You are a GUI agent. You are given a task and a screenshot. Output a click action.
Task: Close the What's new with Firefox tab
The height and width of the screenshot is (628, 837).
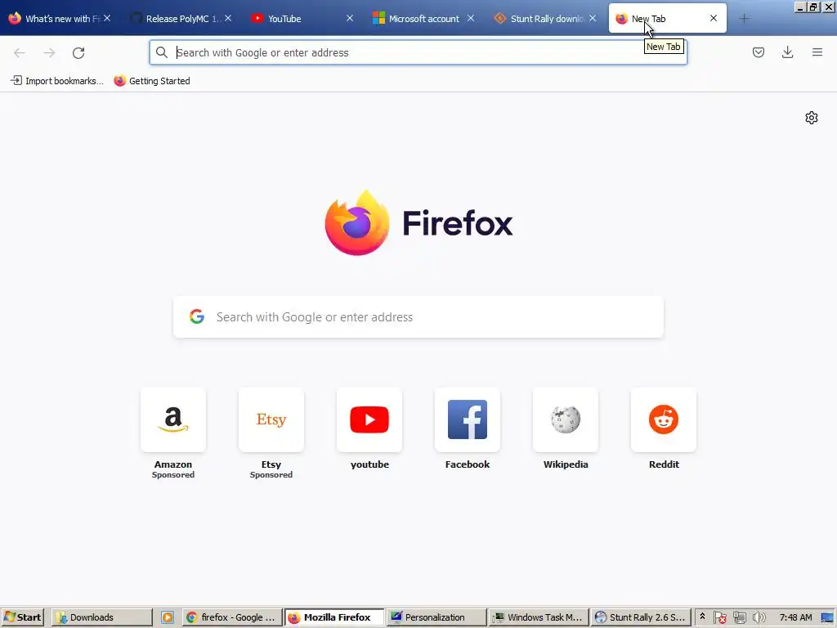107,18
